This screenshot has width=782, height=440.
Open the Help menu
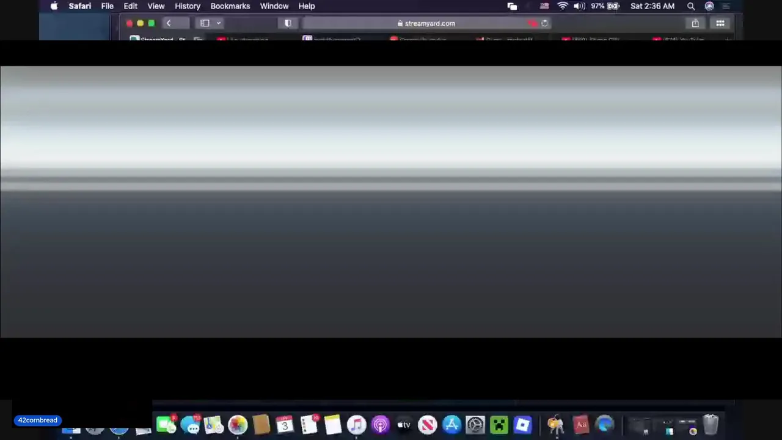(307, 6)
